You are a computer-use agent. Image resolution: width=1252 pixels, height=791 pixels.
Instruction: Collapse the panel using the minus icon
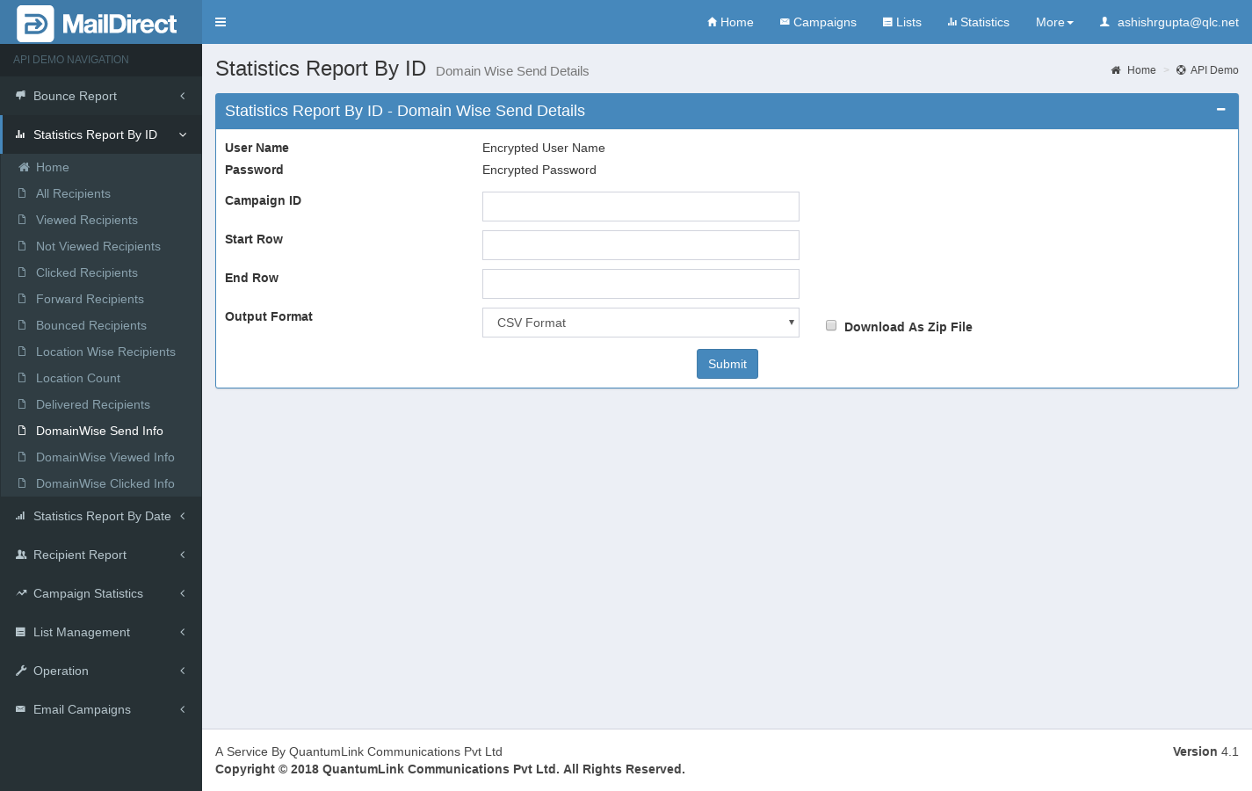[x=1220, y=110]
